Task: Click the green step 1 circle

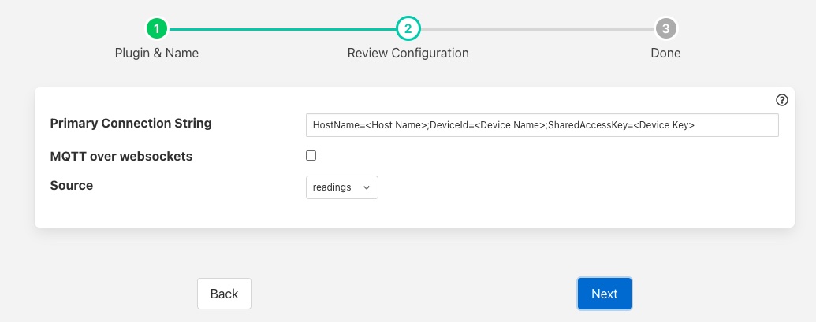Action: pyautogui.click(x=157, y=29)
